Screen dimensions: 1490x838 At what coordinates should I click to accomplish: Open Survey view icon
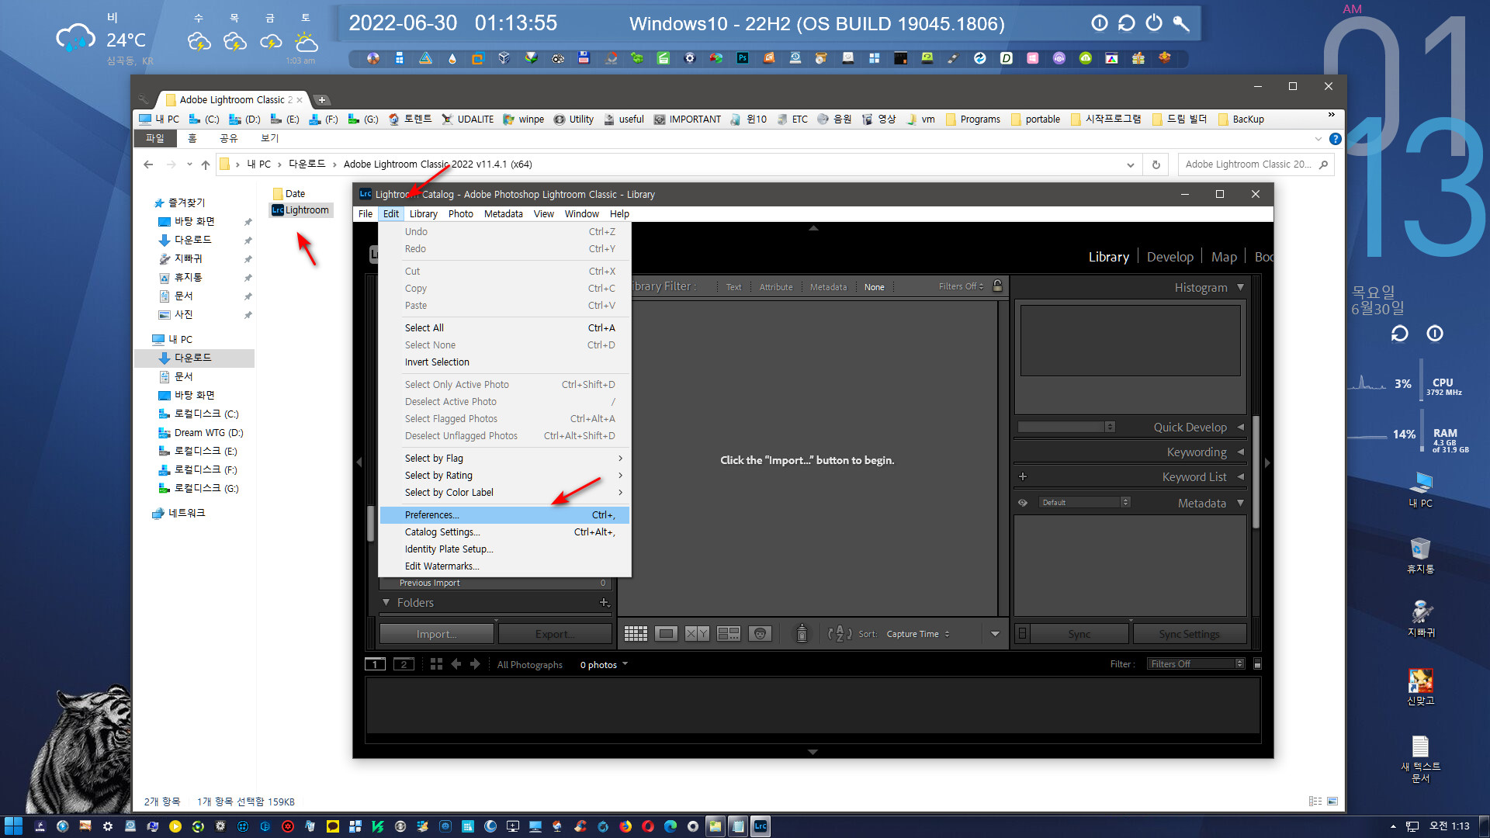coord(729,634)
